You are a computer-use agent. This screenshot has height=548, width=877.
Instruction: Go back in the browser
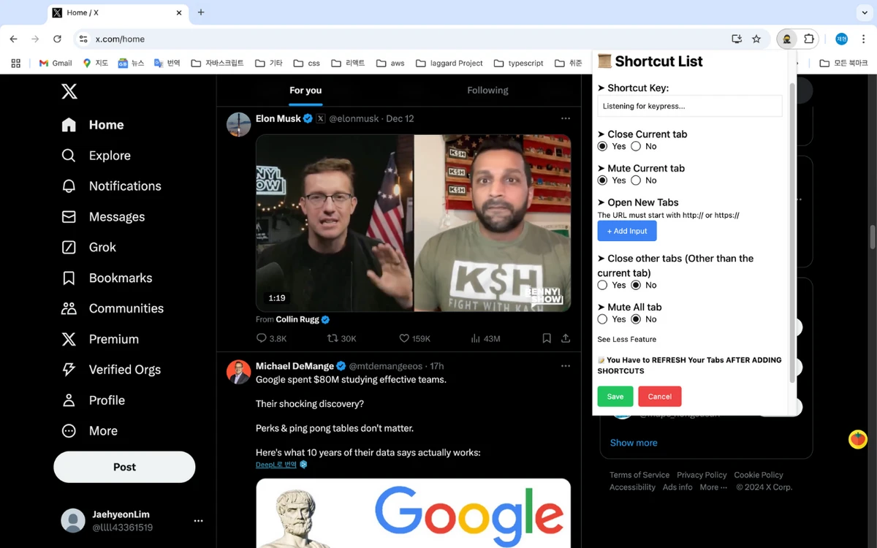click(13, 39)
